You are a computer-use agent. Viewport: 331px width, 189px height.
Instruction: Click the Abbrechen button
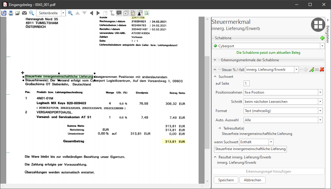coord(253,180)
